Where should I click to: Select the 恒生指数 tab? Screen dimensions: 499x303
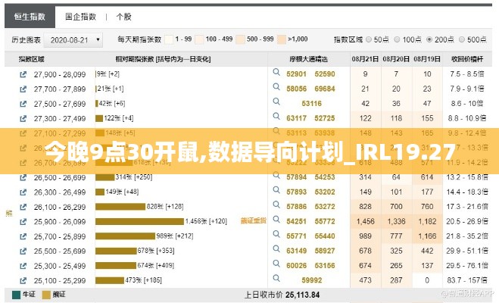pos(30,14)
